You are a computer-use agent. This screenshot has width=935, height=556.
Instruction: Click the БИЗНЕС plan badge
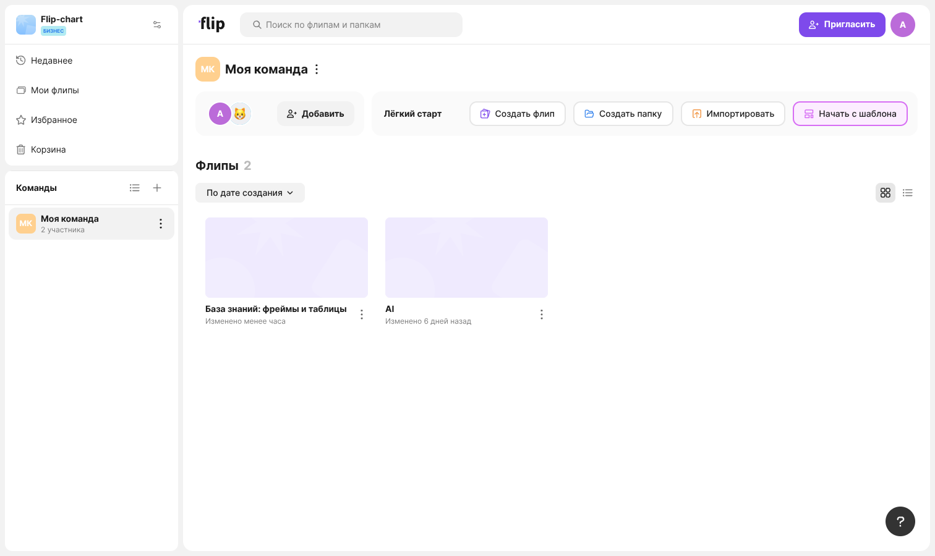click(53, 31)
